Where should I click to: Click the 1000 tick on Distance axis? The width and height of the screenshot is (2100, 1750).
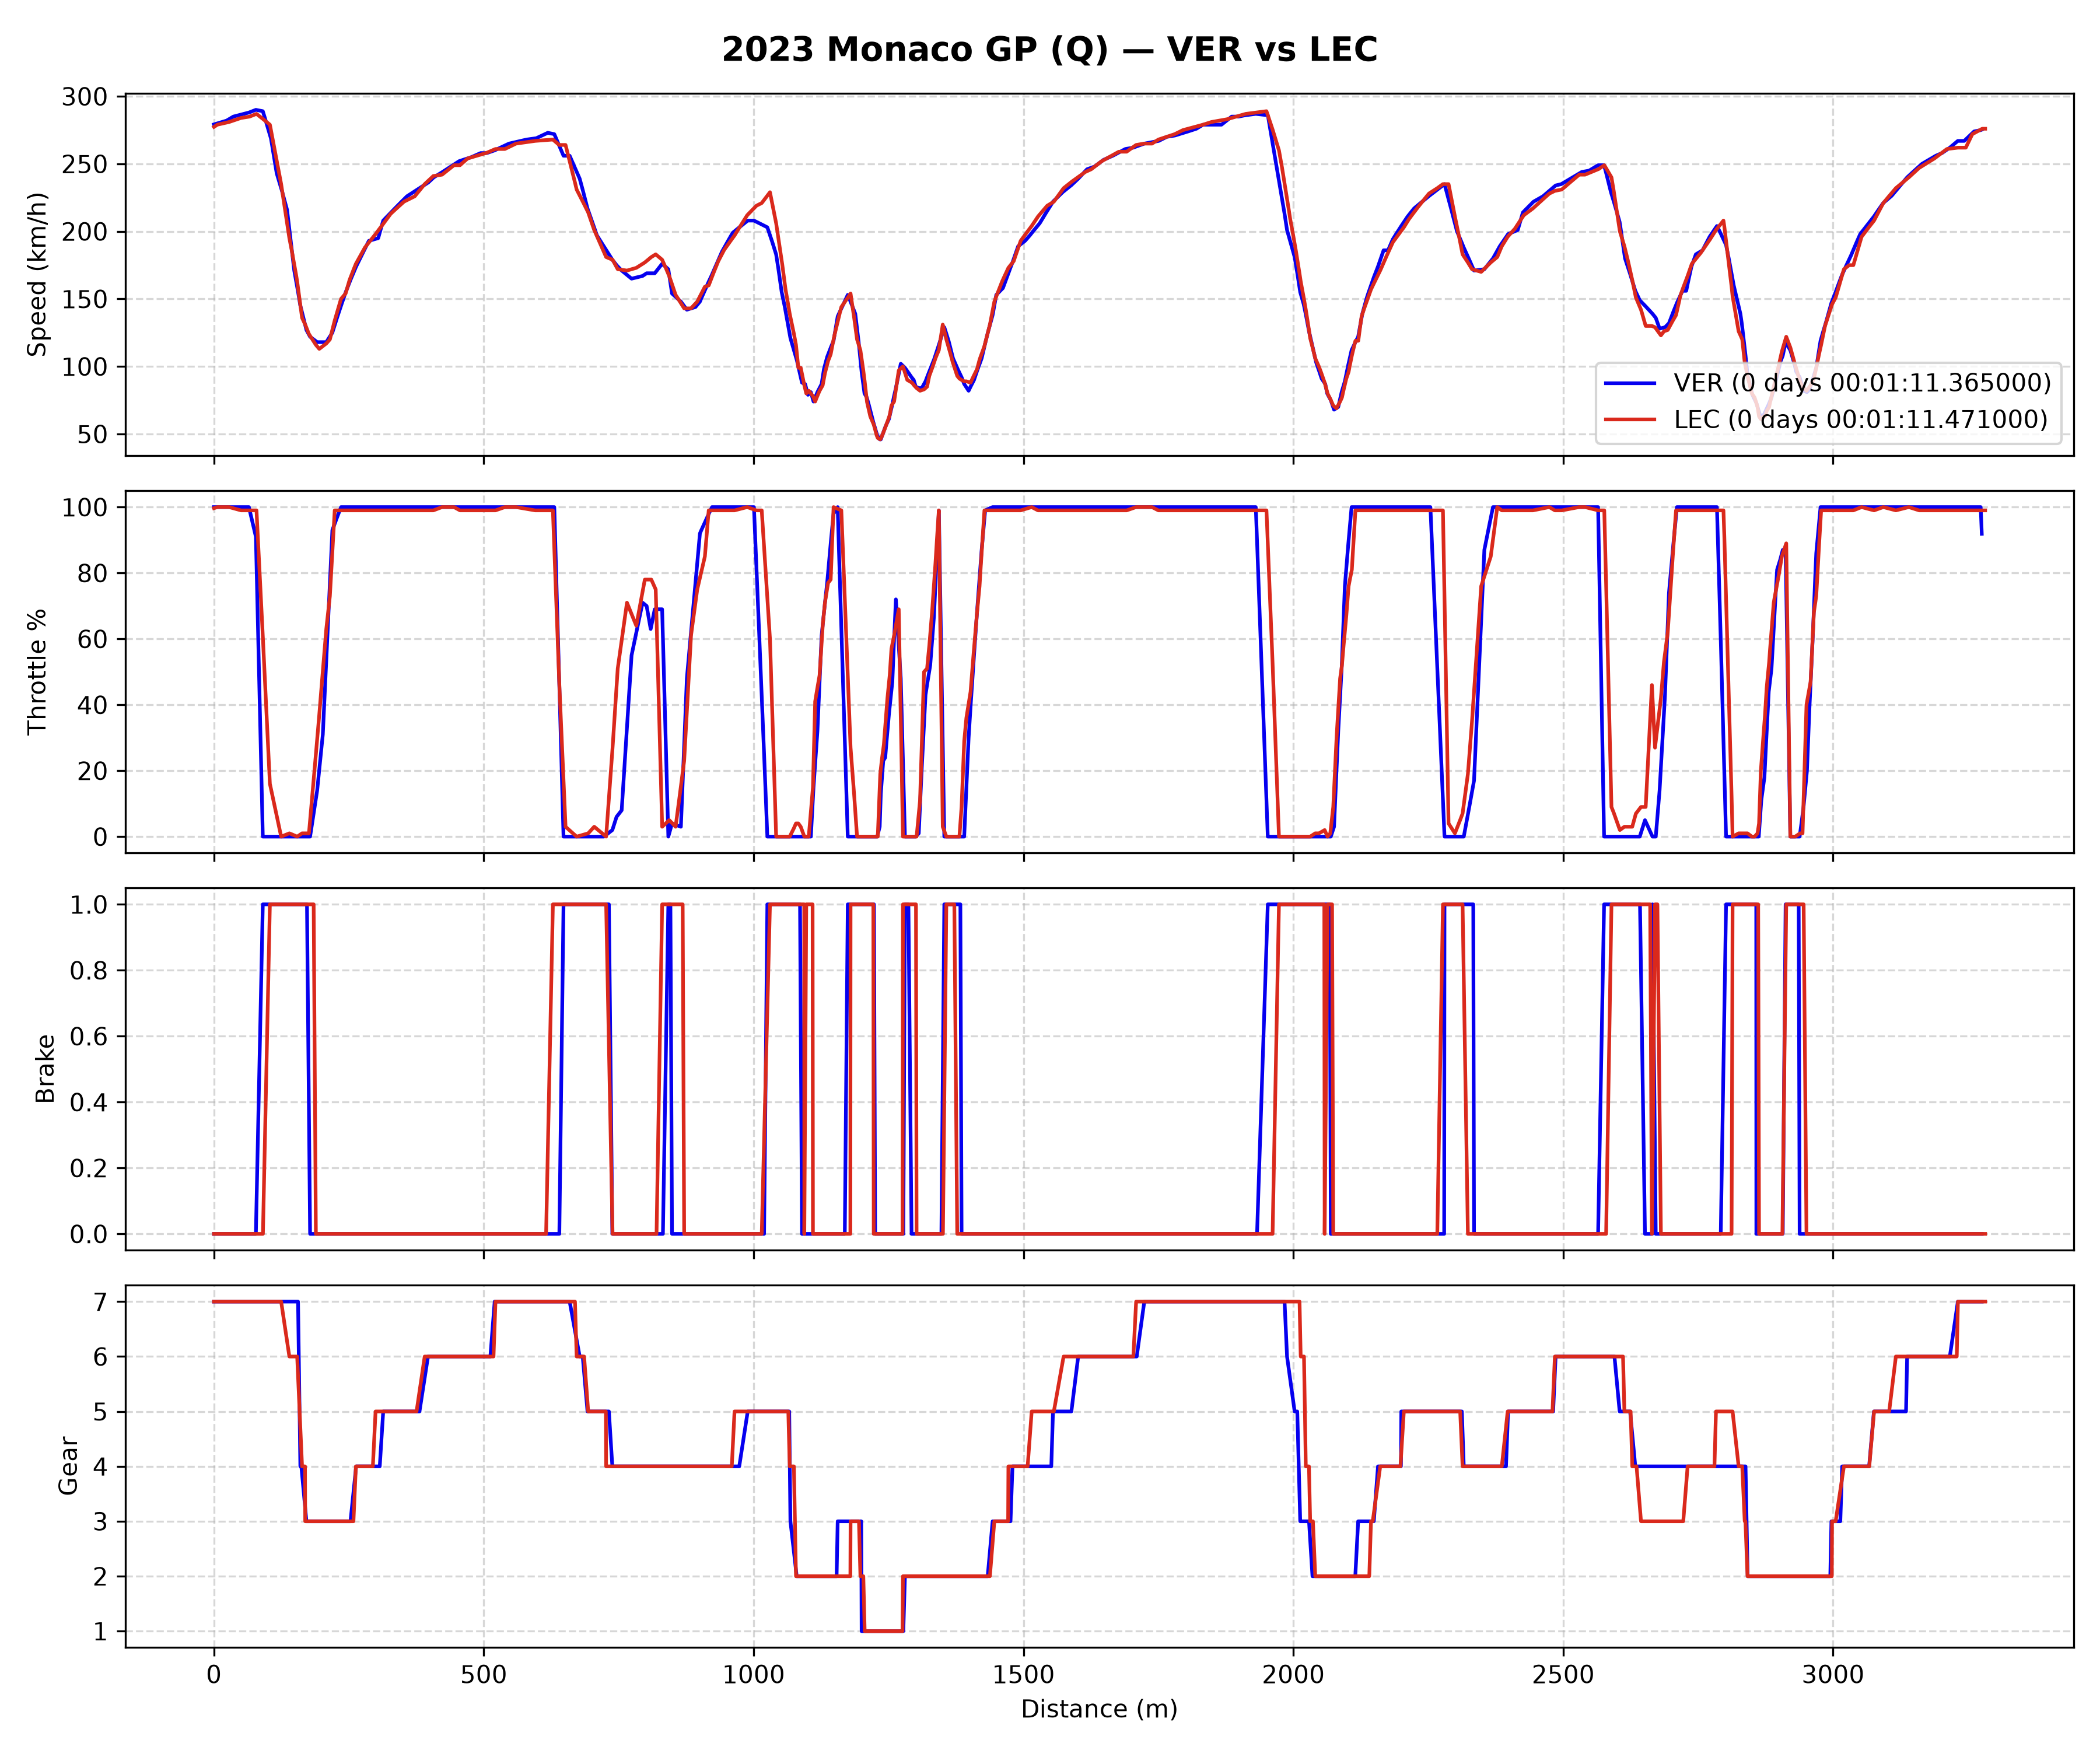(x=754, y=1675)
